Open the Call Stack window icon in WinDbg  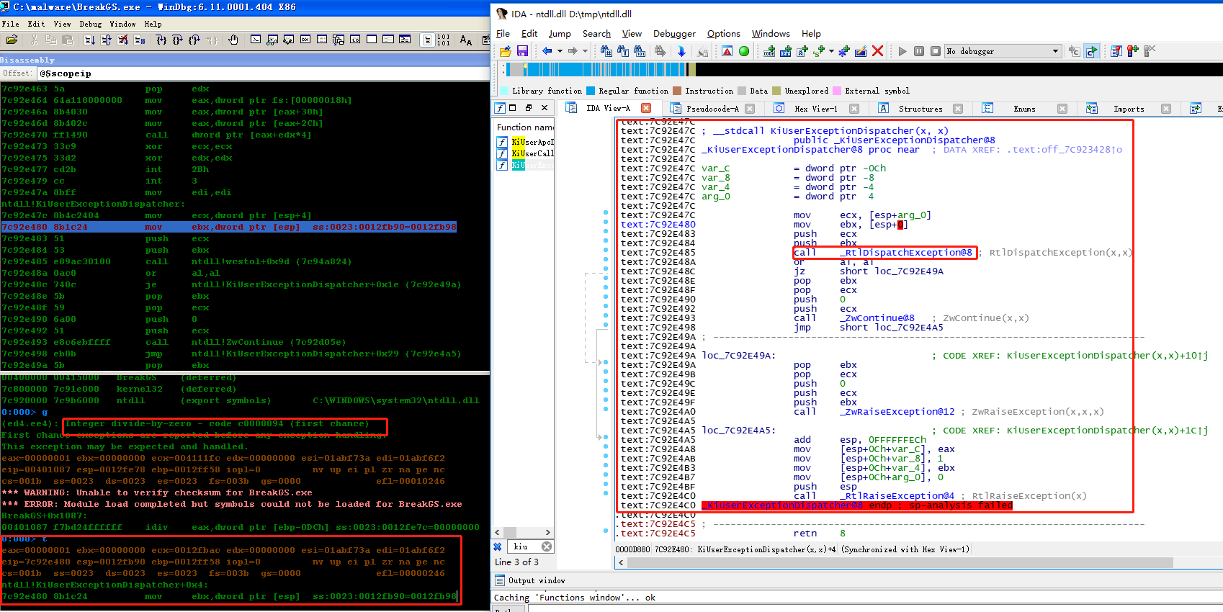tap(338, 40)
